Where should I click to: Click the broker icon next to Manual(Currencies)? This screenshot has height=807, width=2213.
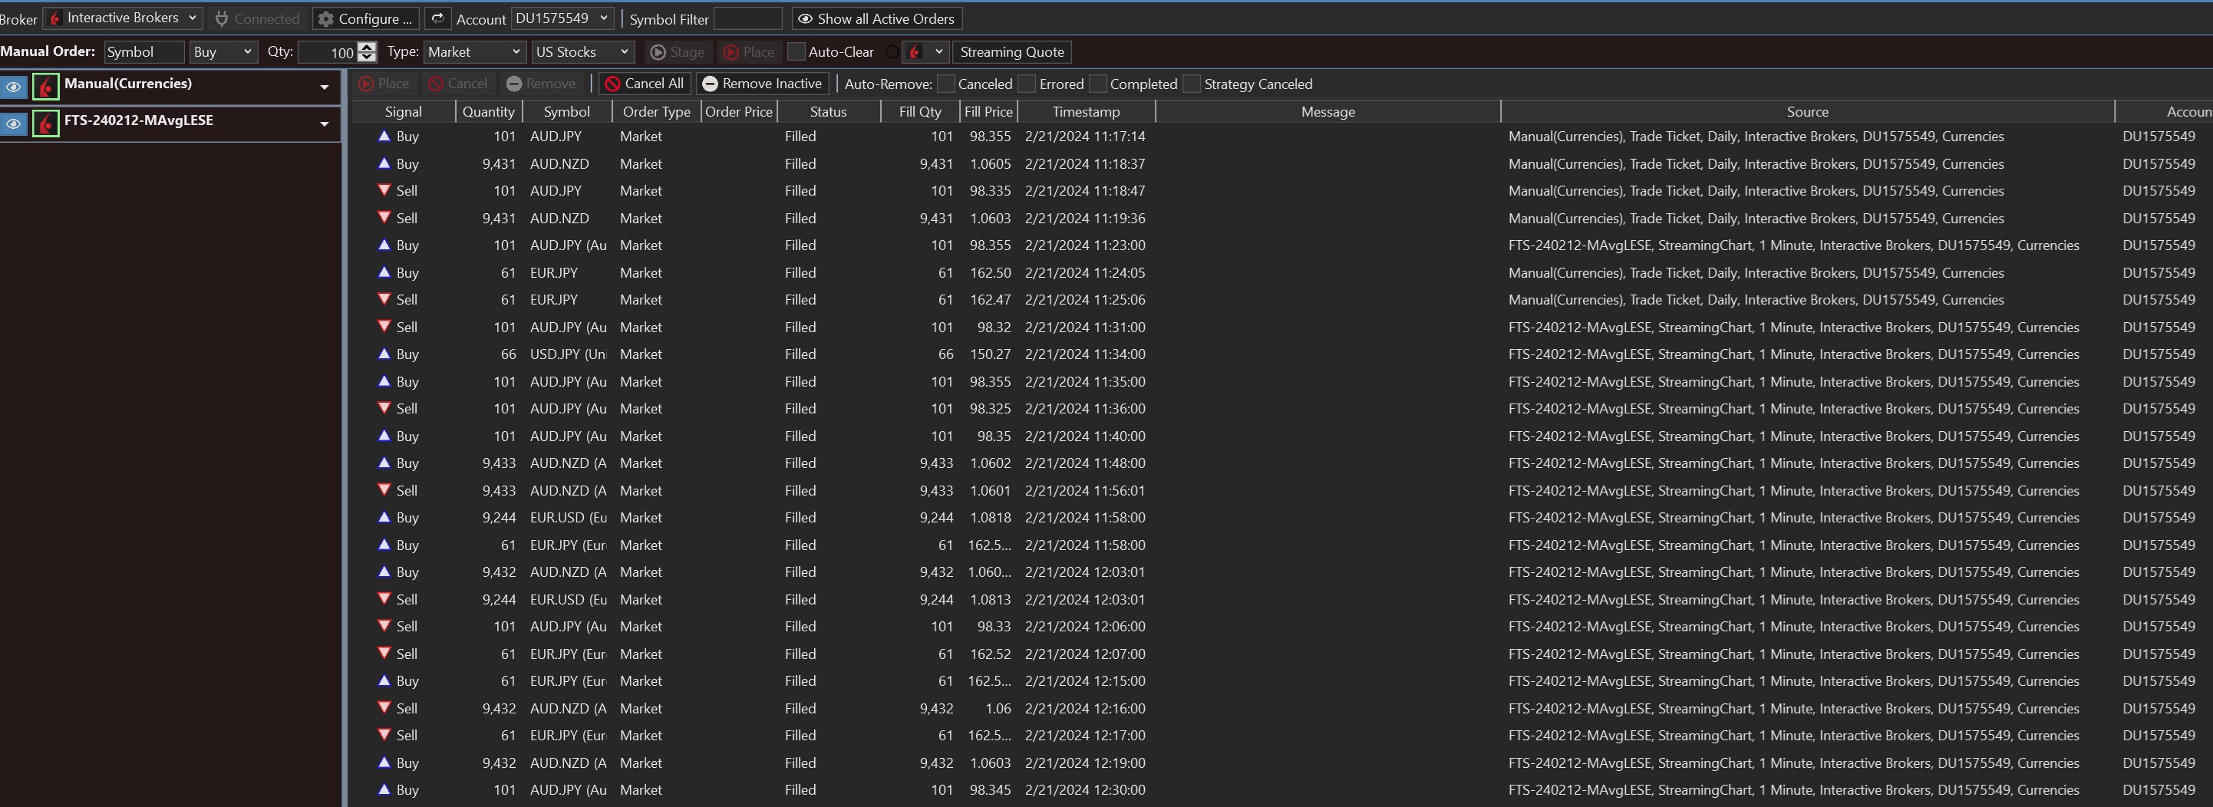tap(45, 87)
